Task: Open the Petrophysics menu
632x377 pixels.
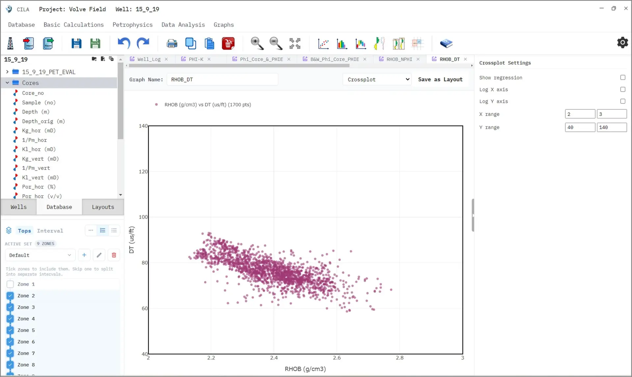Action: tap(133, 25)
